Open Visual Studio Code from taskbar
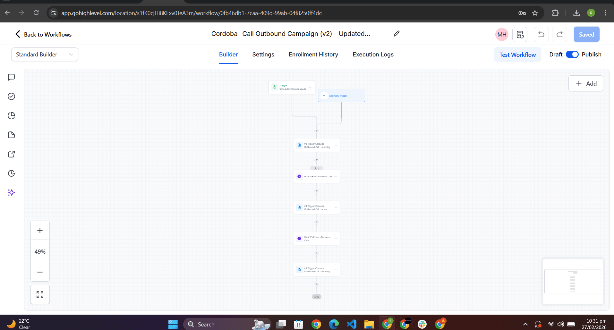614x330 pixels. 352,324
